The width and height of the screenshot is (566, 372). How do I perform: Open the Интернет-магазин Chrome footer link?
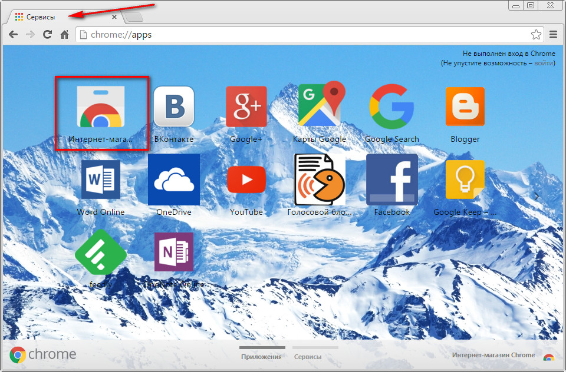tap(493, 355)
